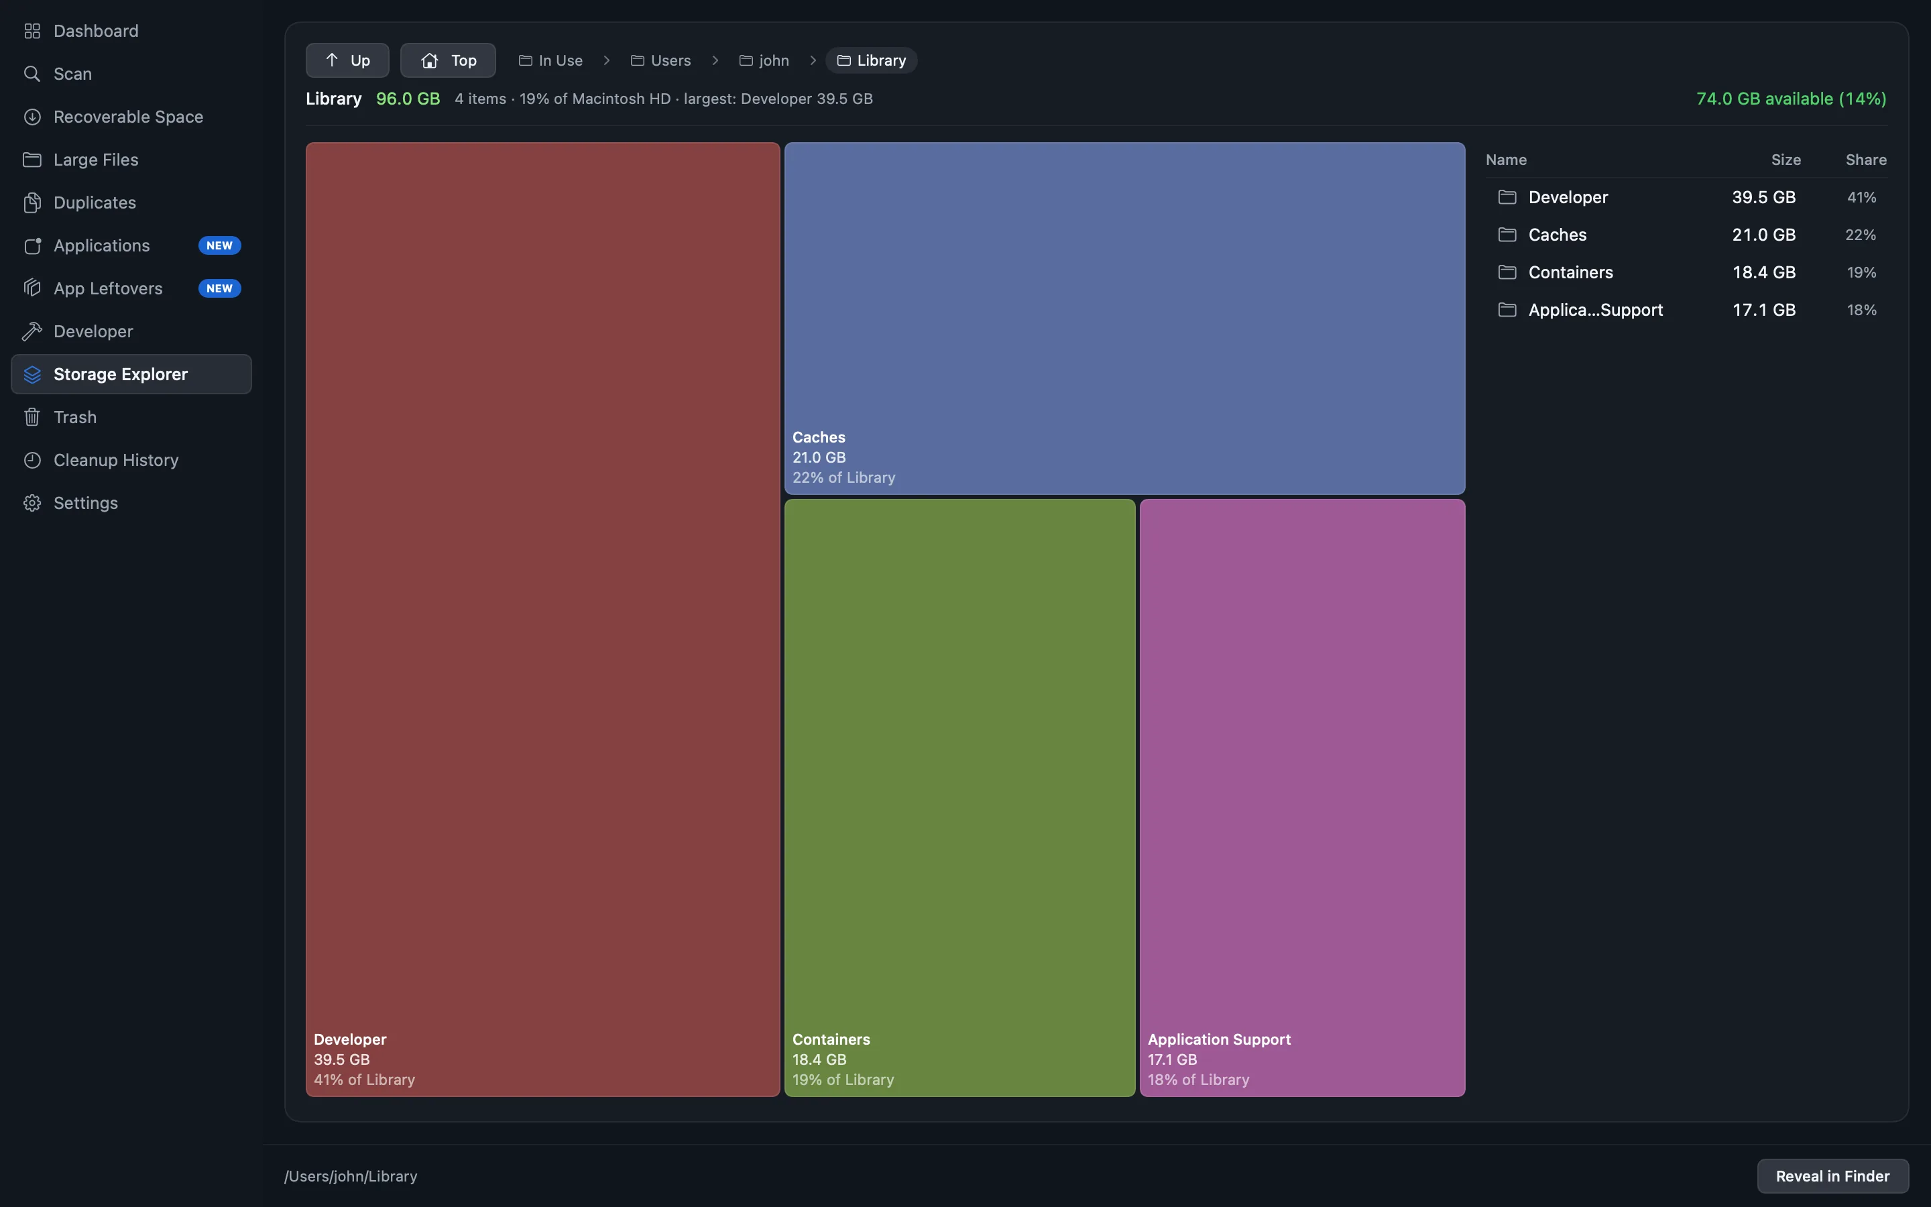Navigate to Users breadcrumb

(x=660, y=60)
